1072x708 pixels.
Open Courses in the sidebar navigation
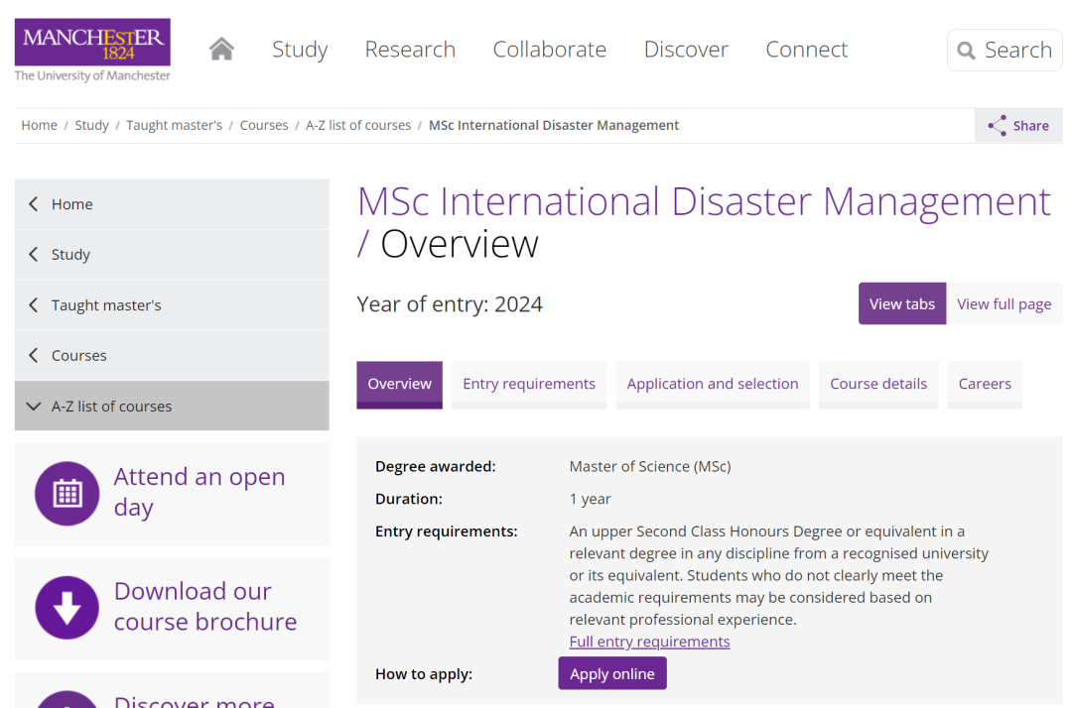(172, 356)
